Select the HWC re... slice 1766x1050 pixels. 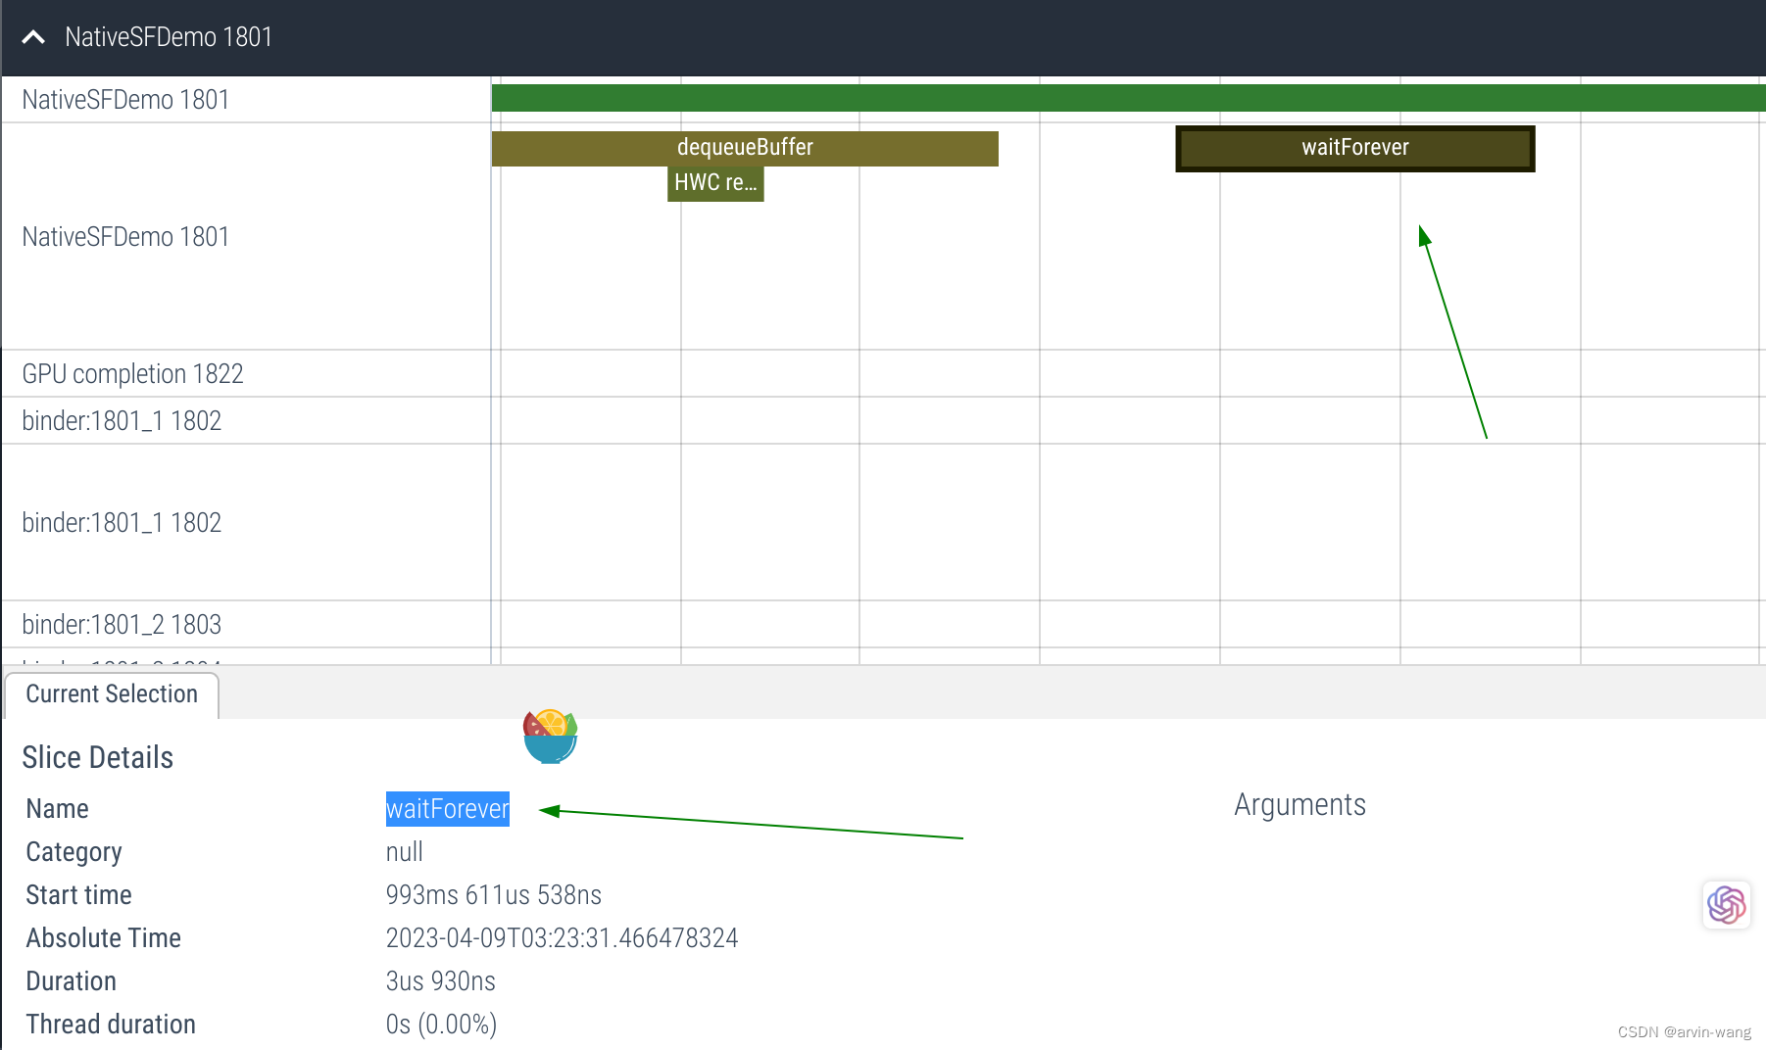click(715, 183)
